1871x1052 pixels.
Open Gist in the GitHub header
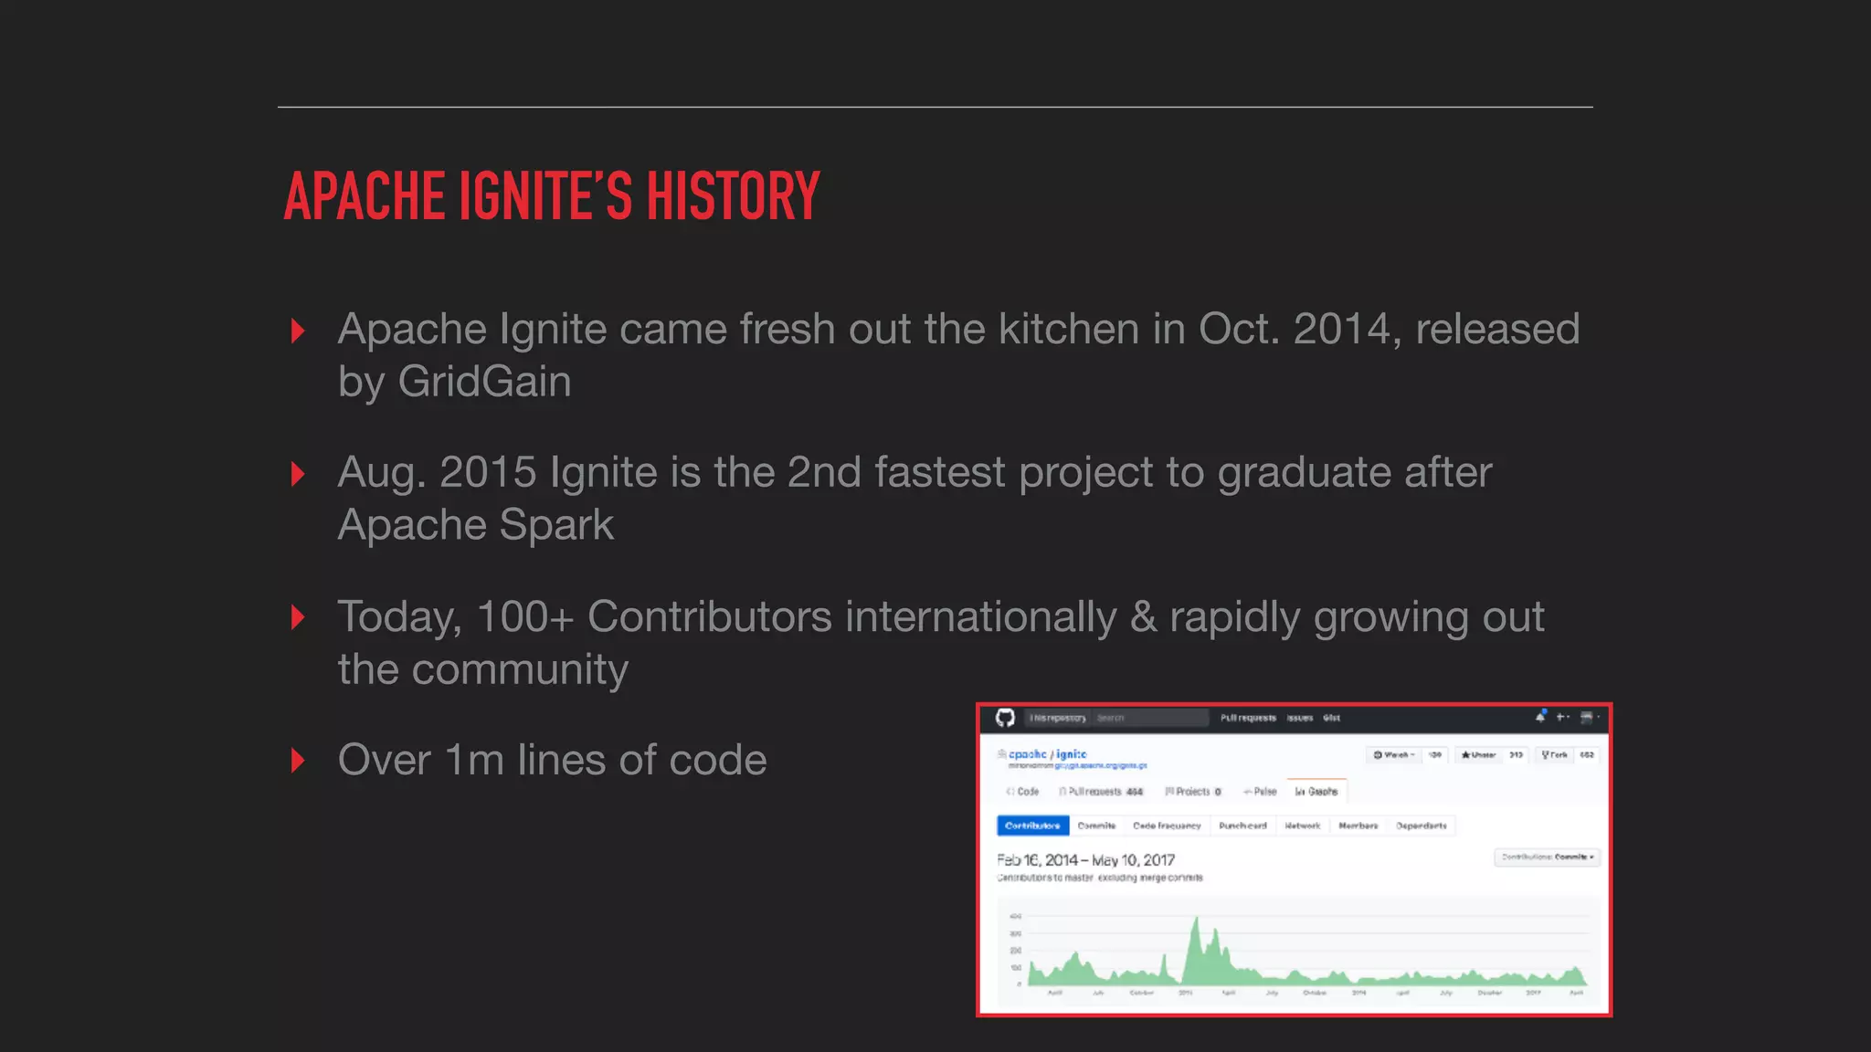[1332, 718]
